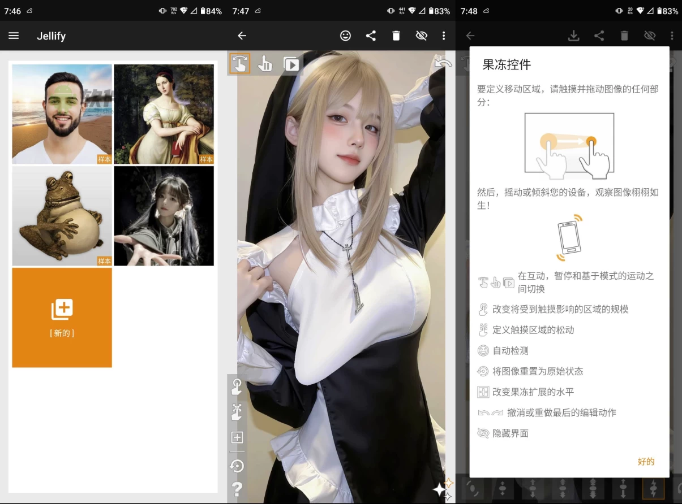Viewport: 682px width, 504px height.
Task: Select the interactive touch mode
Action: click(239, 64)
